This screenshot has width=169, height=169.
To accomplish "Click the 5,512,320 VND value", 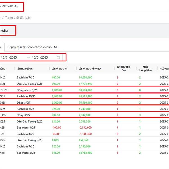I will 85,121.
